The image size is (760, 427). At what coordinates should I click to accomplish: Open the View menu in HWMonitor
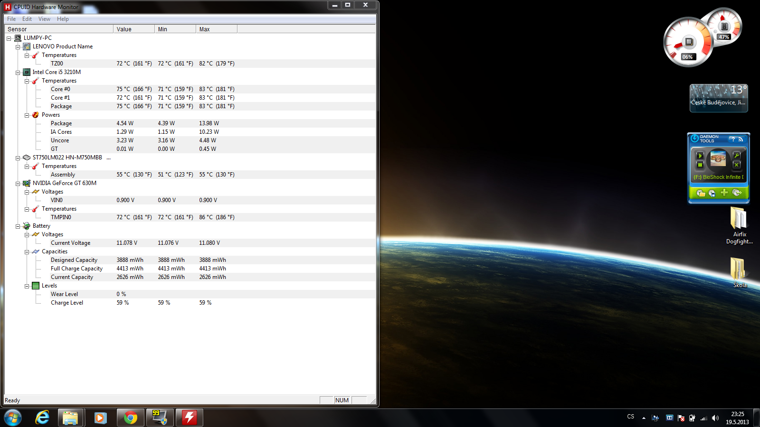click(x=44, y=19)
